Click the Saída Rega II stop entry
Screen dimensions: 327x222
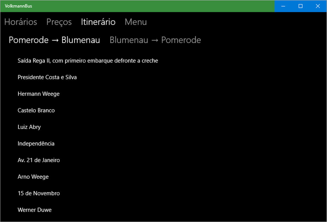88,61
